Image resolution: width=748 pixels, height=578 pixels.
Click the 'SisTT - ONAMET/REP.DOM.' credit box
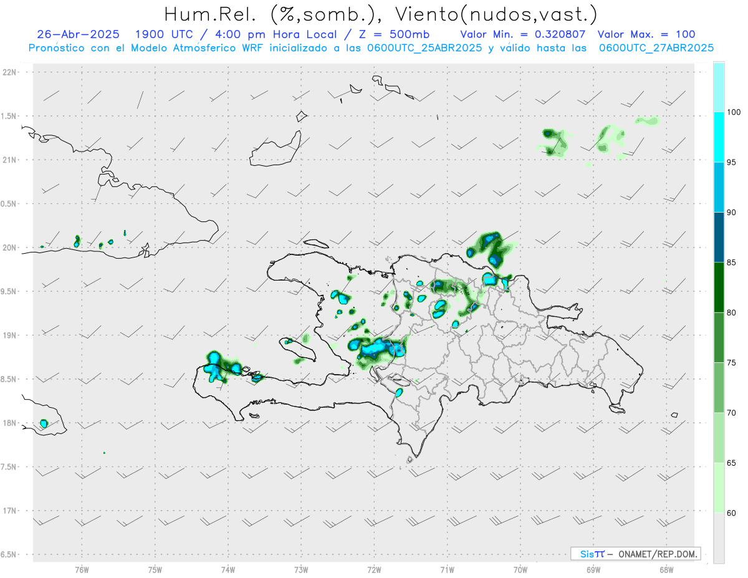click(x=636, y=554)
